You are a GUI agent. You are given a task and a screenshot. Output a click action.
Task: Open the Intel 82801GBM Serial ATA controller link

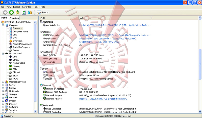(x=115, y=35)
